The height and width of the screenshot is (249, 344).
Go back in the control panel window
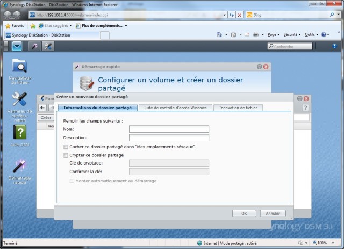[x=42, y=108]
